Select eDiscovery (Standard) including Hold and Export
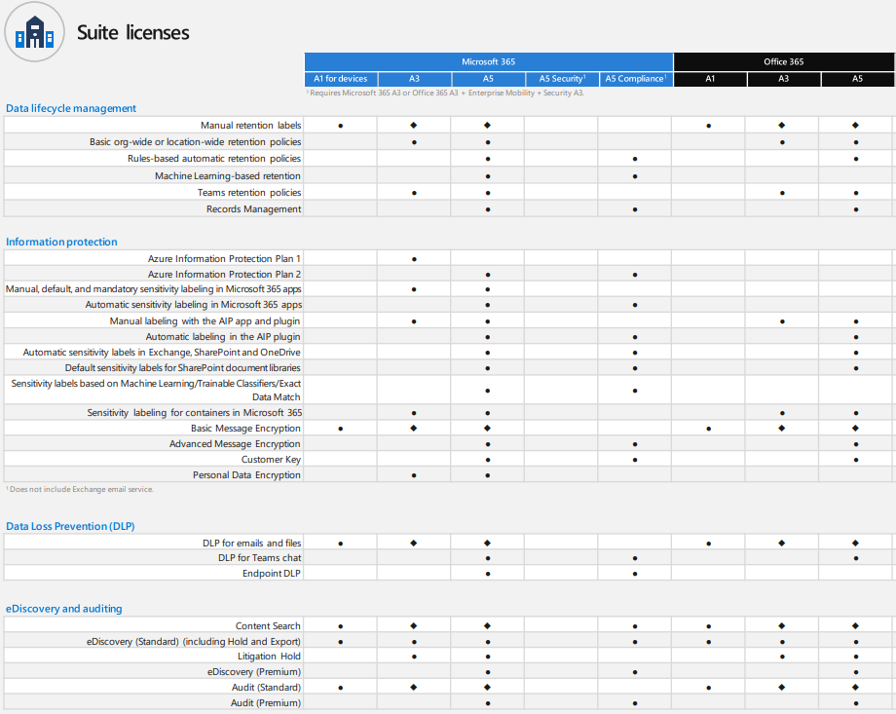Viewport: 896px width, 714px height. pos(194,641)
